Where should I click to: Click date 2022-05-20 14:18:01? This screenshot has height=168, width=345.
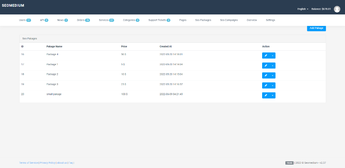[x=171, y=54]
